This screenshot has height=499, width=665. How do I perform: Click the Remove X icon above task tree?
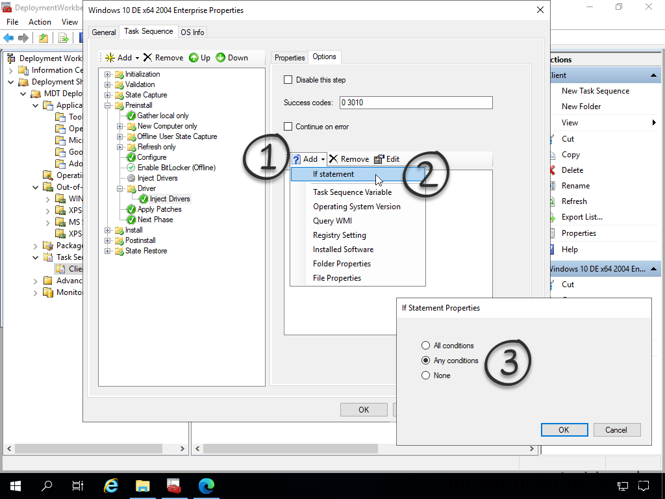point(147,58)
